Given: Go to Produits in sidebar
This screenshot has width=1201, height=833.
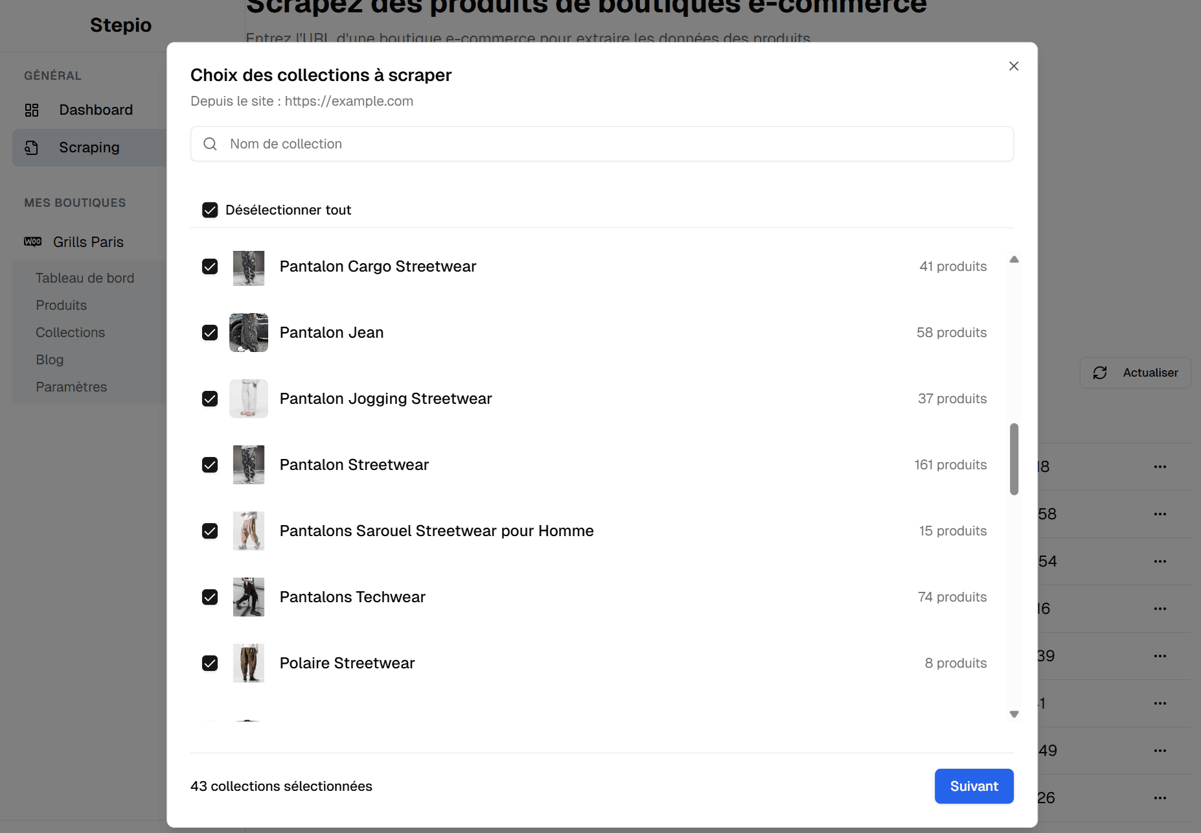Looking at the screenshot, I should tap(61, 305).
